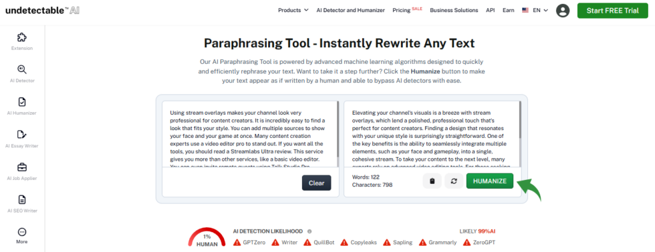
Task: Open the AI Detector sidebar icon
Action: [x=22, y=69]
